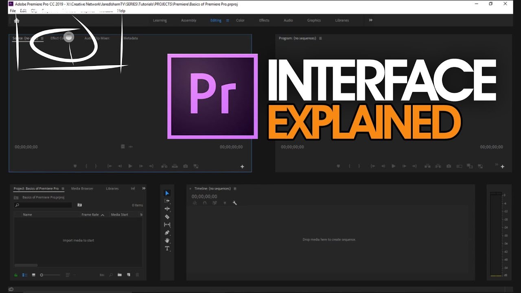Click the find-bin icon beside search field
Image resolution: width=521 pixels, height=293 pixels.
[x=80, y=205]
